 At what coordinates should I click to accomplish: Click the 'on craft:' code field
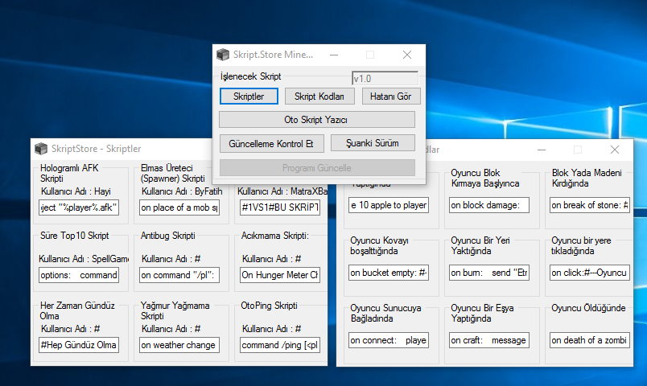pyautogui.click(x=489, y=340)
